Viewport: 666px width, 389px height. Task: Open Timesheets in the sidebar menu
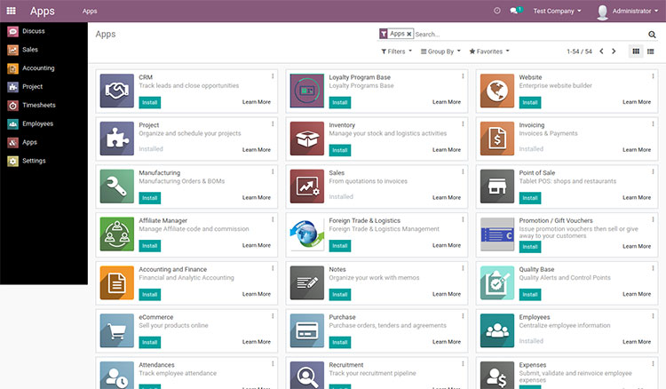38,105
